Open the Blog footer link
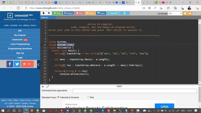Viewport: 201px width, 113px height. (15, 100)
